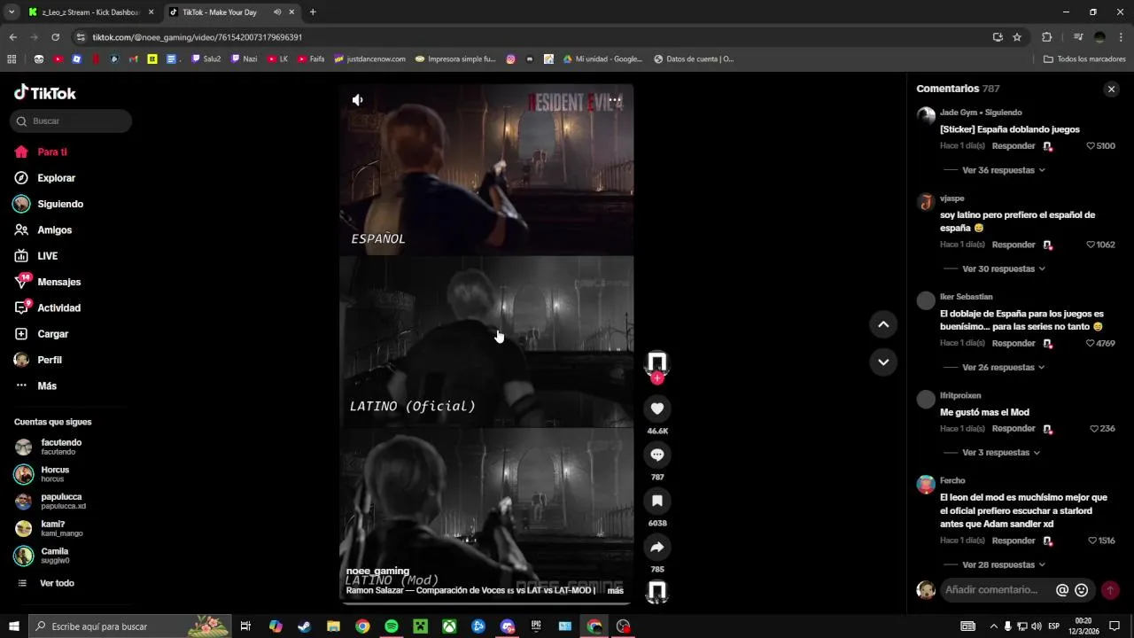Expand 'Ver 26 respuestas' under Iker Sebastian's comment
Viewport: 1134px width, 638px height.
(x=1004, y=367)
